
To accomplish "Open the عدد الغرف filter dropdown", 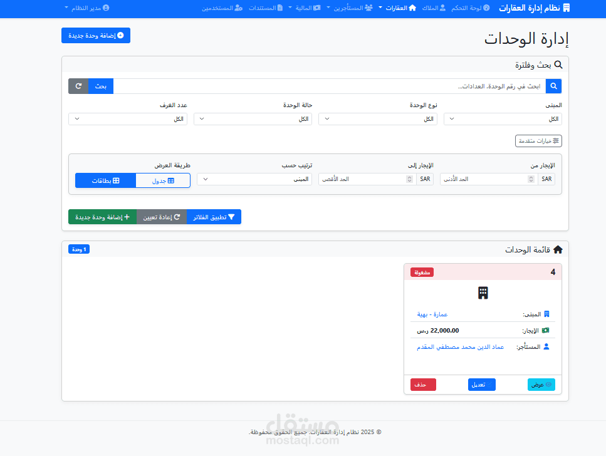I will 128,119.
